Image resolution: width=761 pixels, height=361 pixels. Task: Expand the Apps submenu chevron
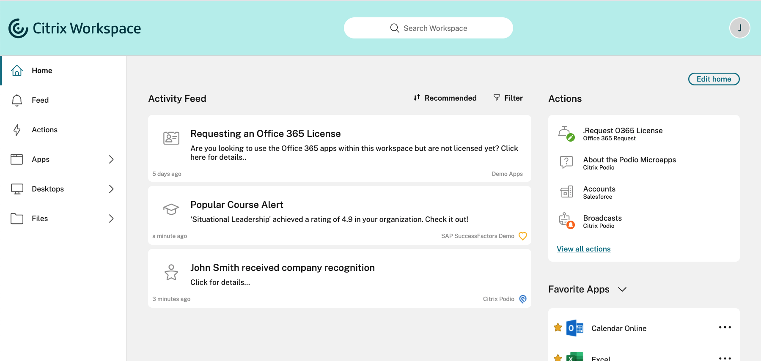[111, 159]
